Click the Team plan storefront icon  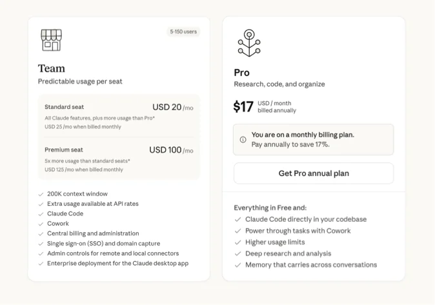coord(51,40)
